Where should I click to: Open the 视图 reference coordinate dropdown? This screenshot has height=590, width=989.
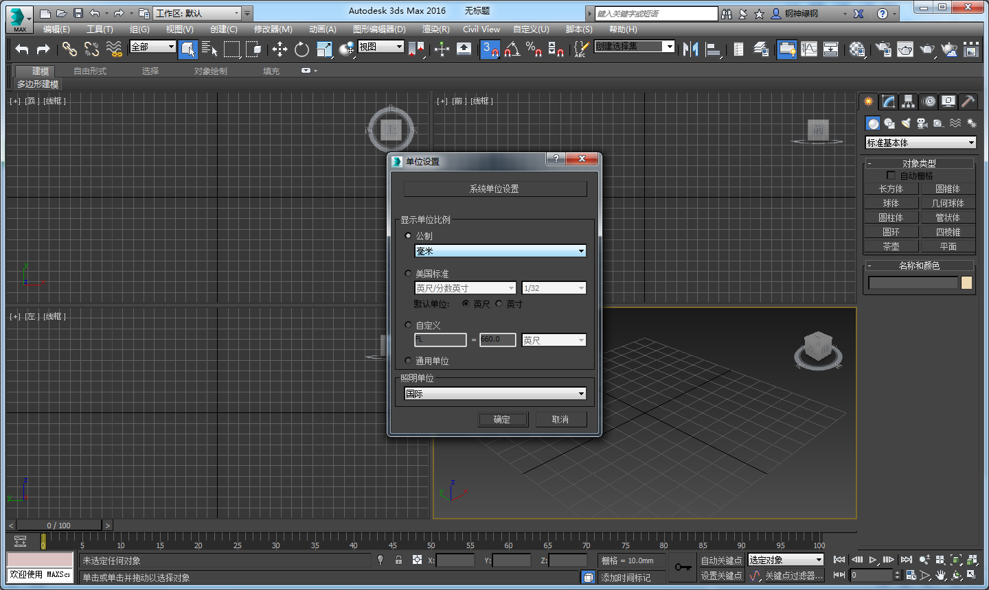coord(380,47)
